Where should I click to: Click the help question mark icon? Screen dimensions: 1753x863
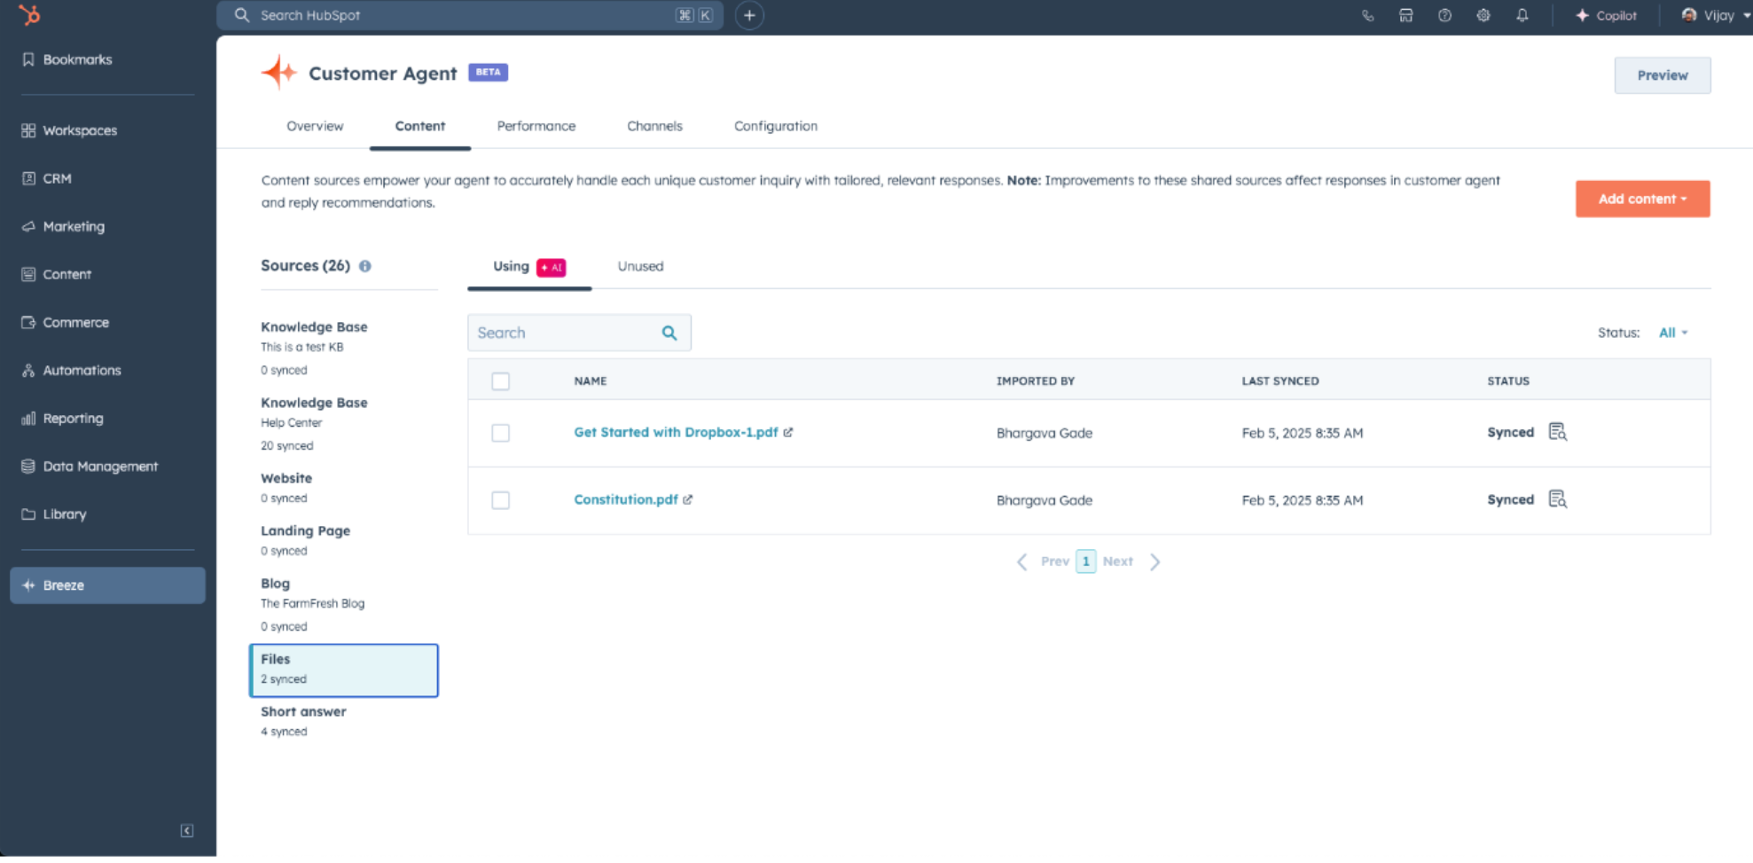point(1444,15)
